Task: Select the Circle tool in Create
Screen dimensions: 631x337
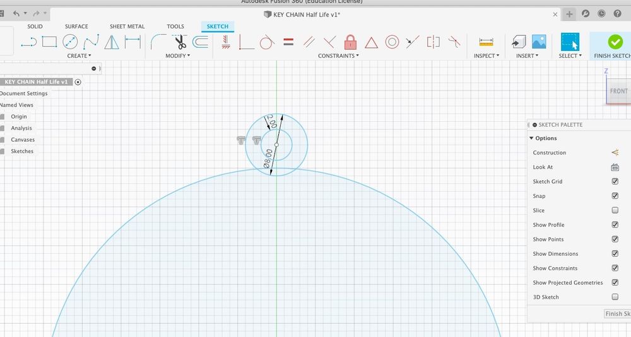Action: point(70,42)
